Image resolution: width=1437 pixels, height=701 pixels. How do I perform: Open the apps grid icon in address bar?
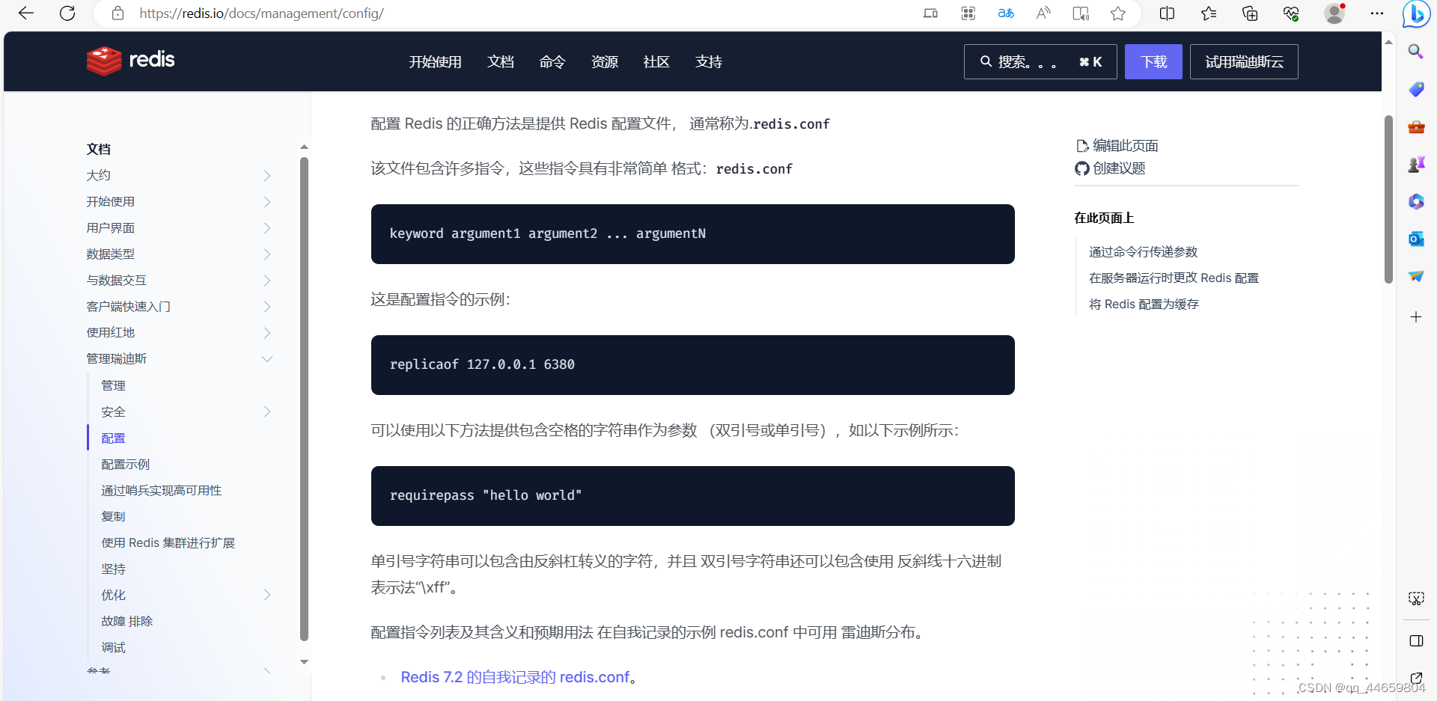click(968, 13)
